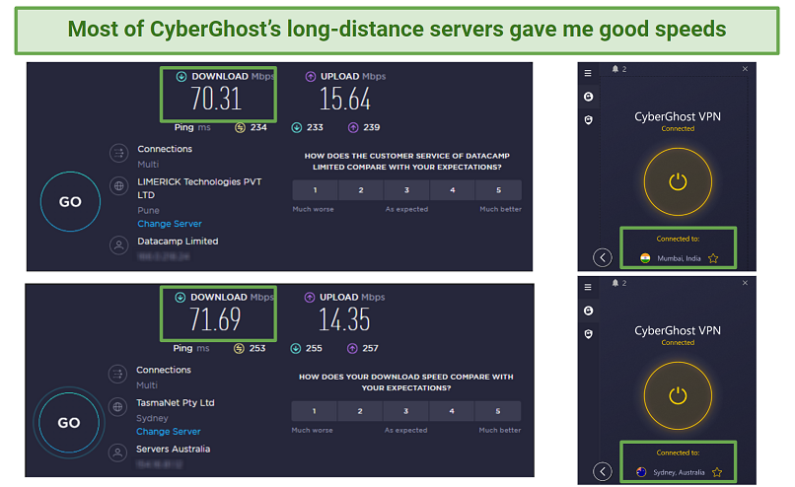This screenshot has width=795, height=487.
Task: Favorite Sydney, Australia server with star
Action: click(x=717, y=473)
